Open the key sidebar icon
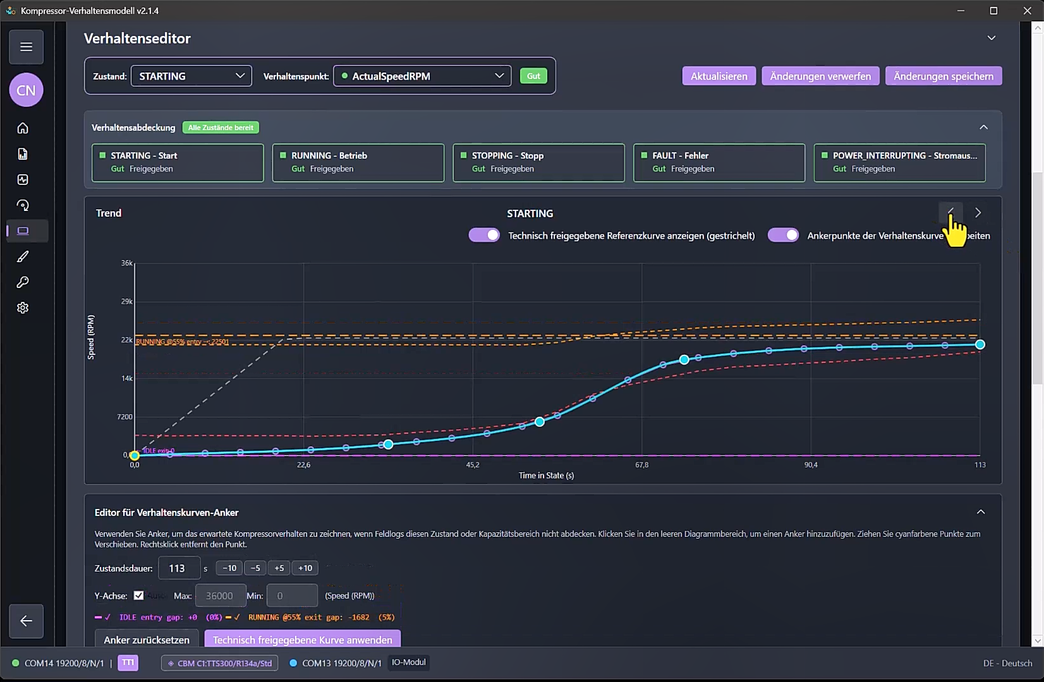The height and width of the screenshot is (682, 1044). [x=23, y=282]
